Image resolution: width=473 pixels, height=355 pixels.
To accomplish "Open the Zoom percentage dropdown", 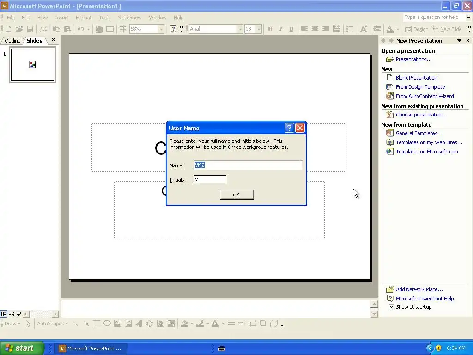I will (161, 29).
